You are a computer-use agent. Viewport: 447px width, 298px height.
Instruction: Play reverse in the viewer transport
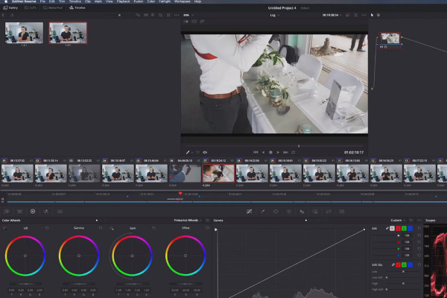(263, 153)
